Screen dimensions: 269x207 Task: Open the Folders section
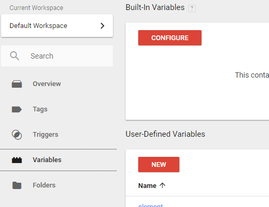44,185
